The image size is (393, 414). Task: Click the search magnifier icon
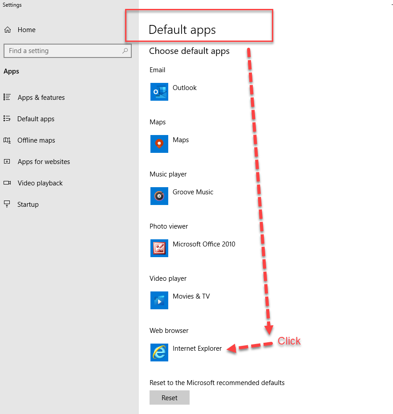click(x=125, y=50)
